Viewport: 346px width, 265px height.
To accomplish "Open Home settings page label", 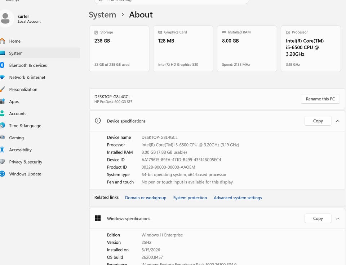I will [x=15, y=41].
